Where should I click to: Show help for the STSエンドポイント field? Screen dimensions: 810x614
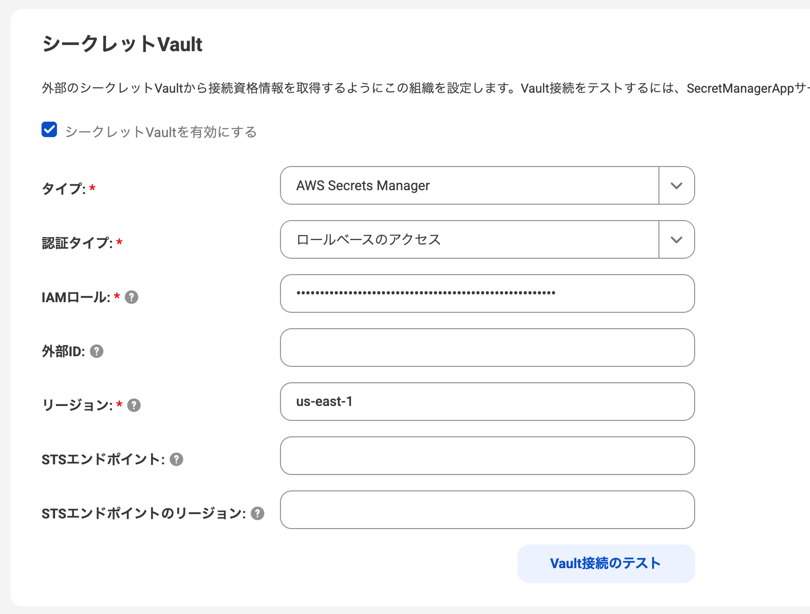177,460
